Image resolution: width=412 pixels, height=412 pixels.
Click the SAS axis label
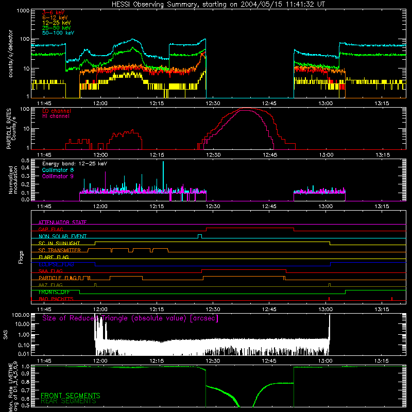[6, 335]
